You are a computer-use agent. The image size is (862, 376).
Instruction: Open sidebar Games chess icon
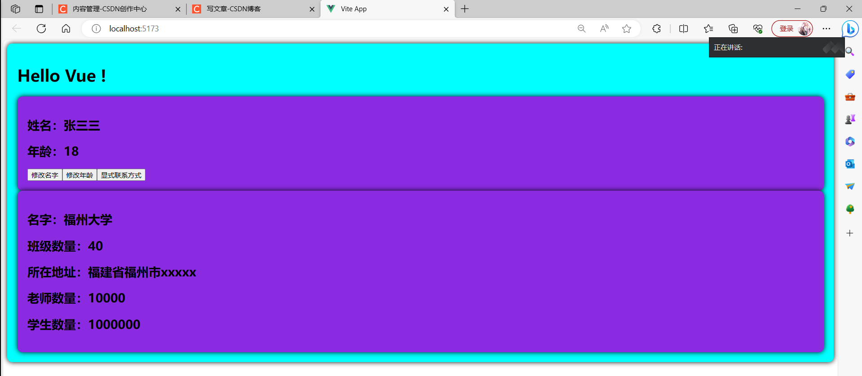[x=850, y=119]
